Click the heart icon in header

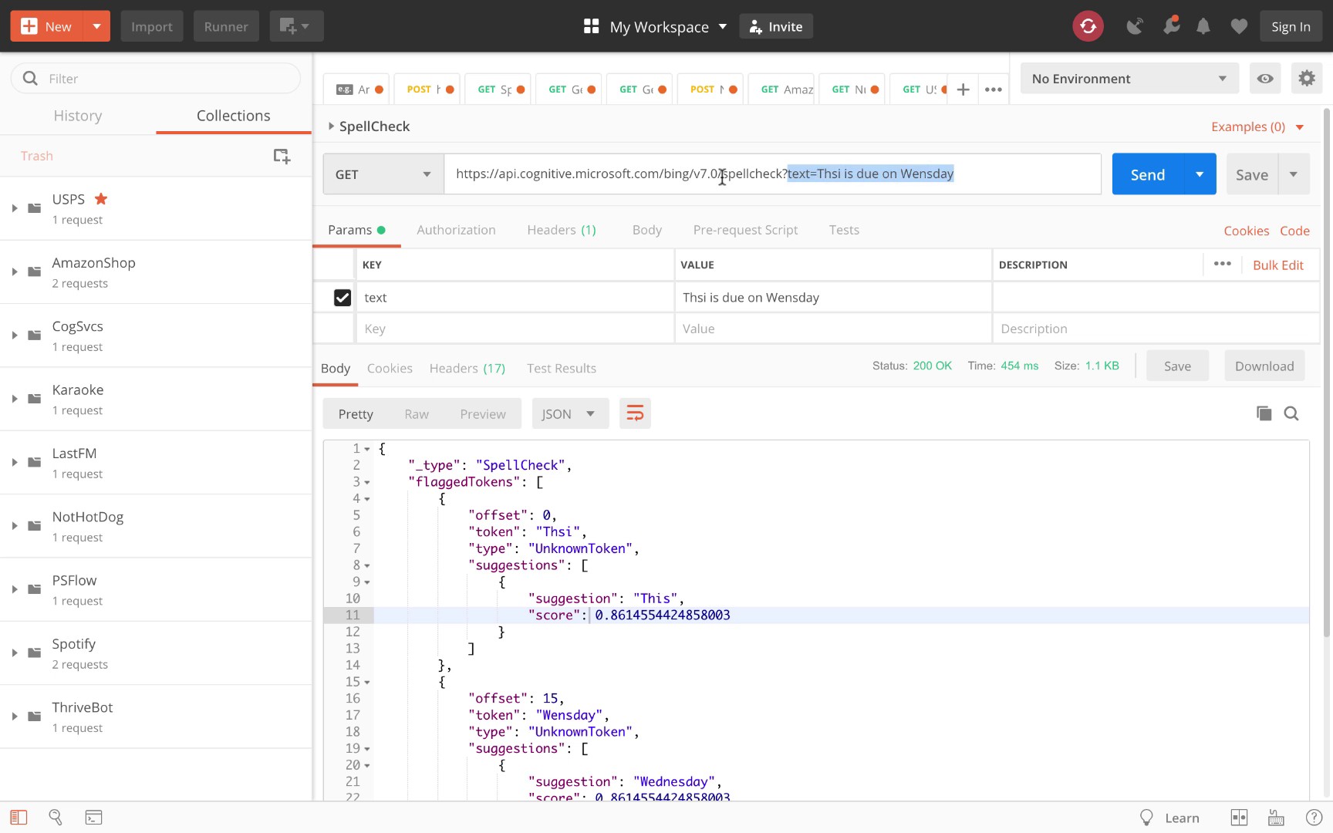point(1239,26)
